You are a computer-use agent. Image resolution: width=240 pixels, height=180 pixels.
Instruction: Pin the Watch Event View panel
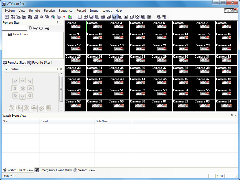click(x=231, y=115)
